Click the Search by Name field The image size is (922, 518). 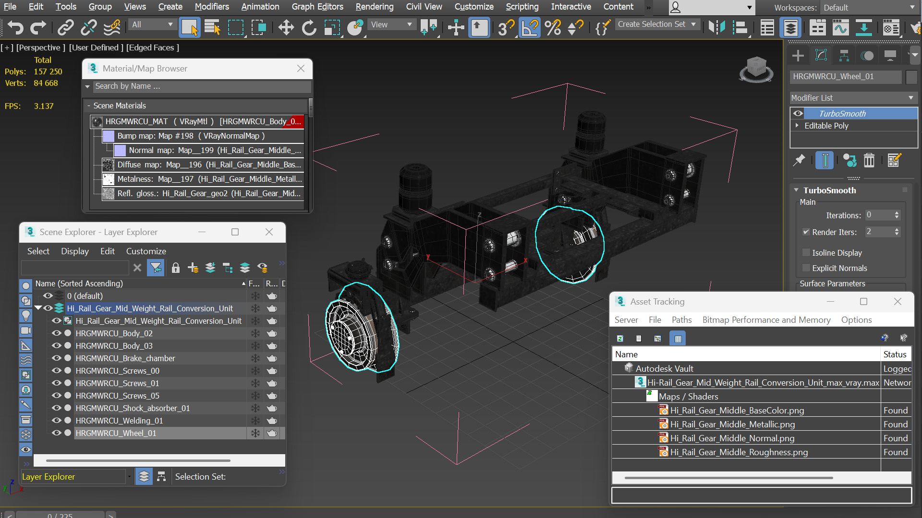tap(202, 86)
